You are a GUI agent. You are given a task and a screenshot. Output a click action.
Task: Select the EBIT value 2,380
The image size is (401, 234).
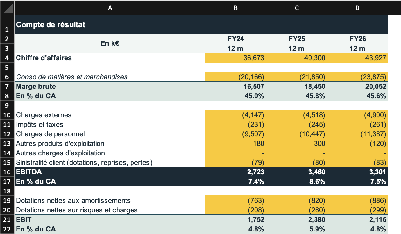296,220
